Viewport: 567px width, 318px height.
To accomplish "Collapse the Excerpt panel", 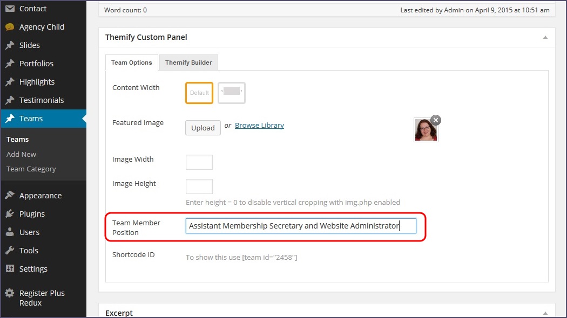I will point(545,313).
